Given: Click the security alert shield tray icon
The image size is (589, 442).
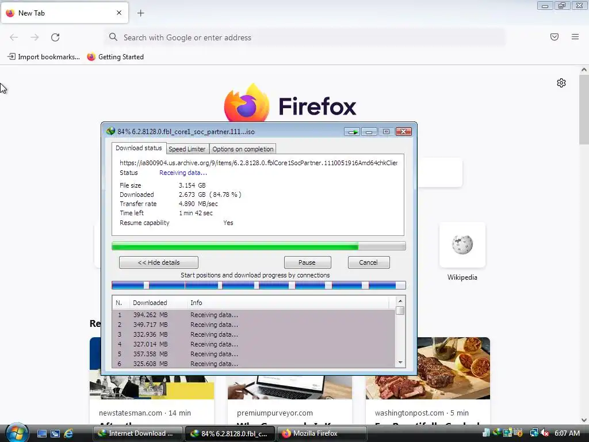Looking at the screenshot, I should pos(518,433).
